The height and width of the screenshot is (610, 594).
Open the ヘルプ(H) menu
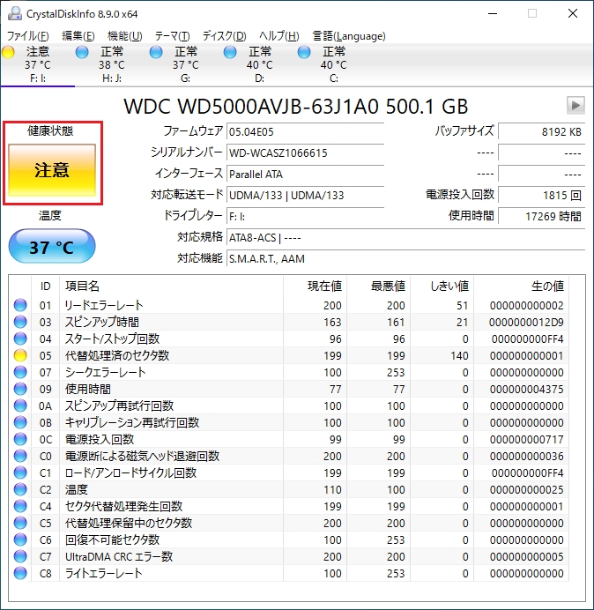(278, 36)
